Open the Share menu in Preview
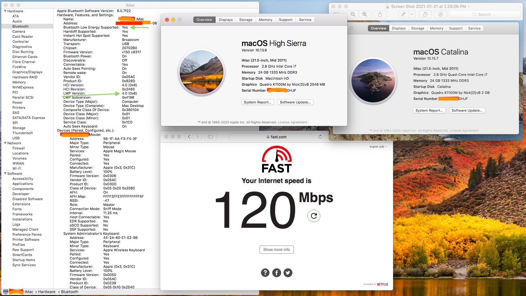Screen dimensions: 526x296 click(380, 14)
